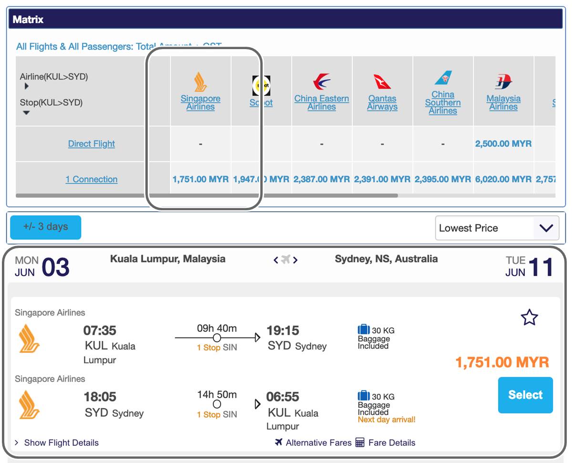
Task: Filter by the 1 Connection link
Action: (x=92, y=179)
